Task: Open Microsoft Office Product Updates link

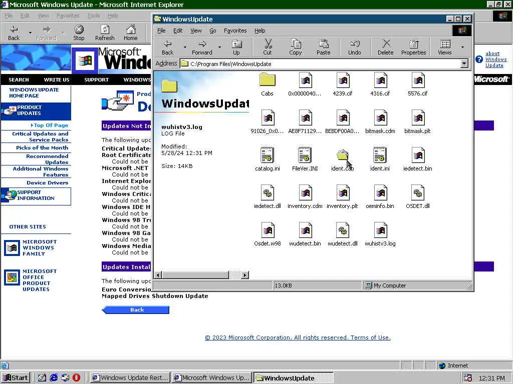Action: (x=40, y=280)
